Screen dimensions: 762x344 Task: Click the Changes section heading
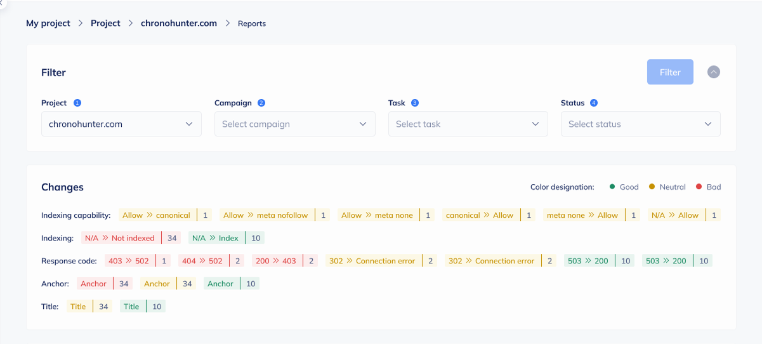pos(62,187)
